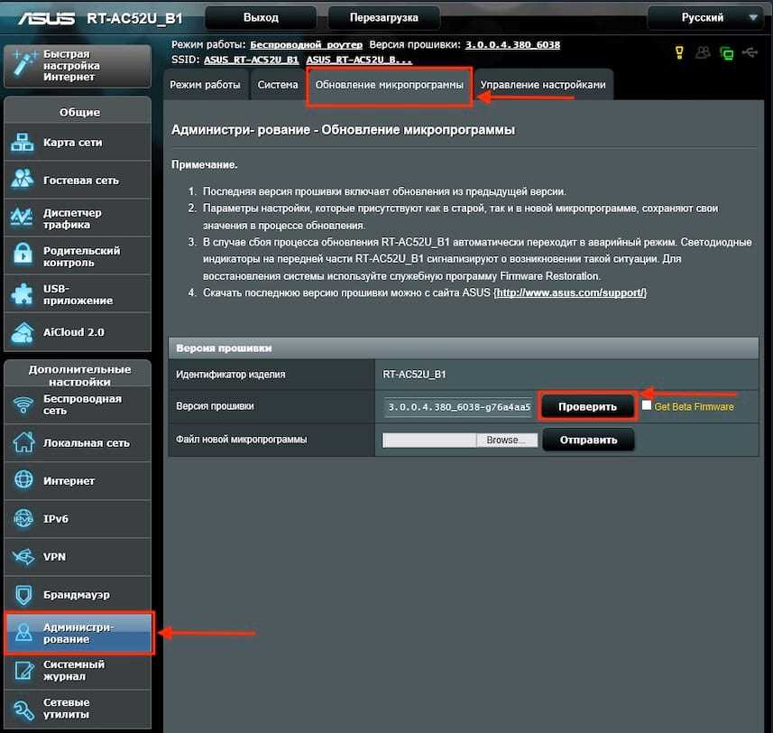Viewport: 773px width, 733px height.
Task: Click the Файл новой микропрограммы label
Action: 241,439
